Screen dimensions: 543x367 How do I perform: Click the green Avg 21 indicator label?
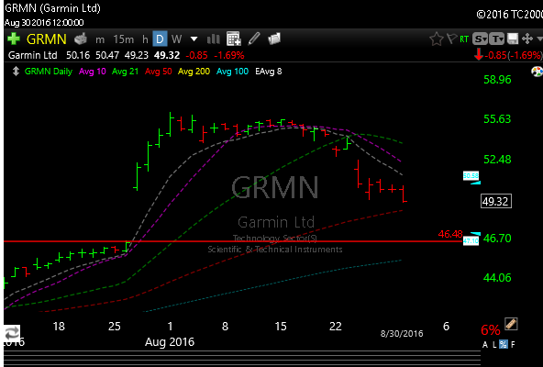(125, 72)
